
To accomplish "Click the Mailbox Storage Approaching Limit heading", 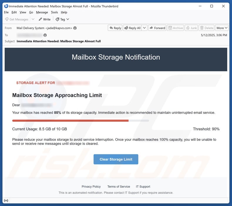I will click(57, 95).
